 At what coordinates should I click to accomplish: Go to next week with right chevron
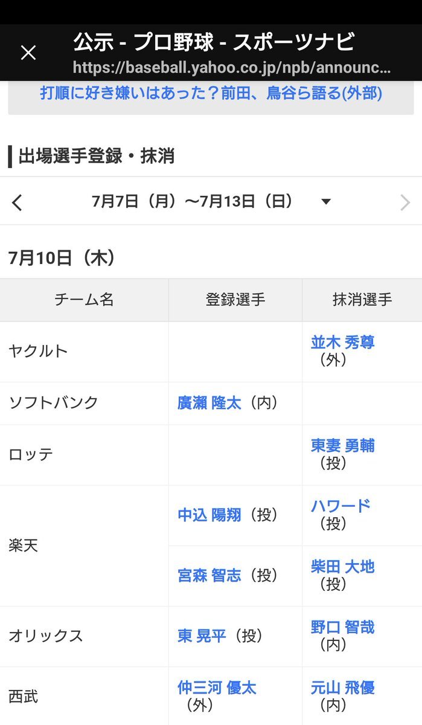(x=405, y=202)
